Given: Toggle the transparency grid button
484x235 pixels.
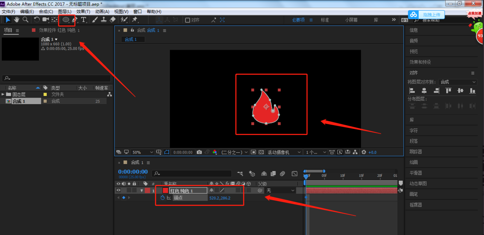Looking at the screenshot, I should (x=261, y=152).
